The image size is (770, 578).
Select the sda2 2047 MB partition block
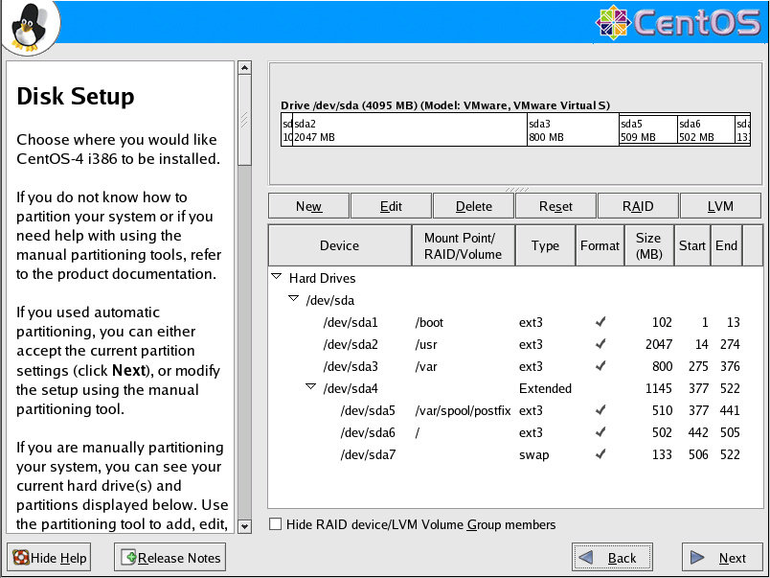[409, 130]
